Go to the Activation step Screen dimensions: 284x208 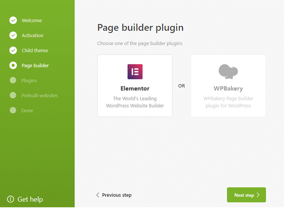point(32,35)
